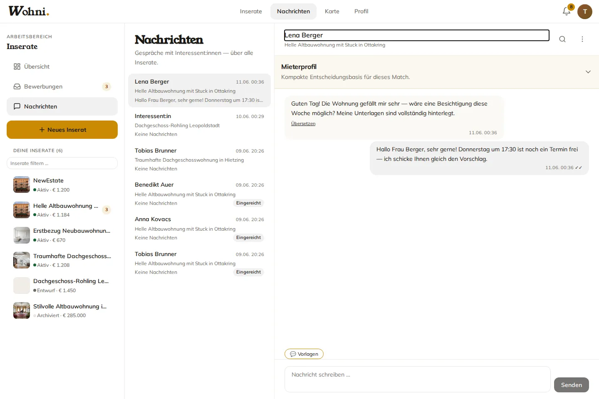
Task: Click the Helle Altbauwohnung listing badge 3
Action: click(106, 209)
